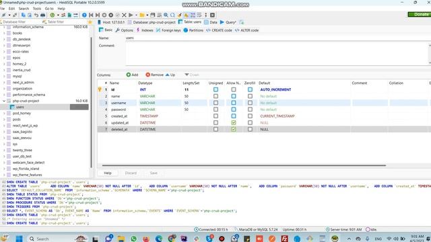Switch to the Data tab

(x=211, y=22)
